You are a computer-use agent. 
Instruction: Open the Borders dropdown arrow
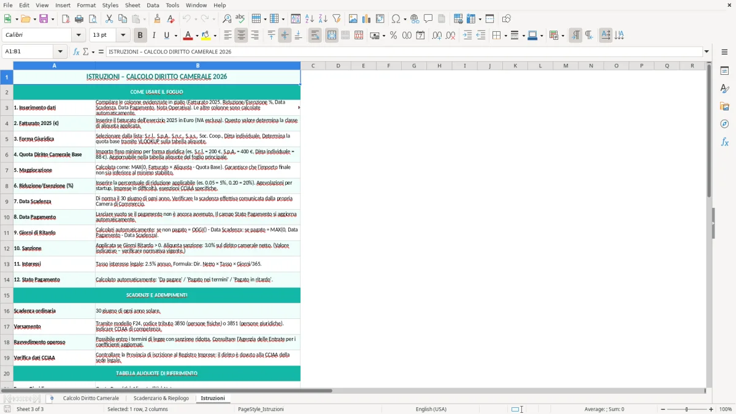(x=505, y=36)
